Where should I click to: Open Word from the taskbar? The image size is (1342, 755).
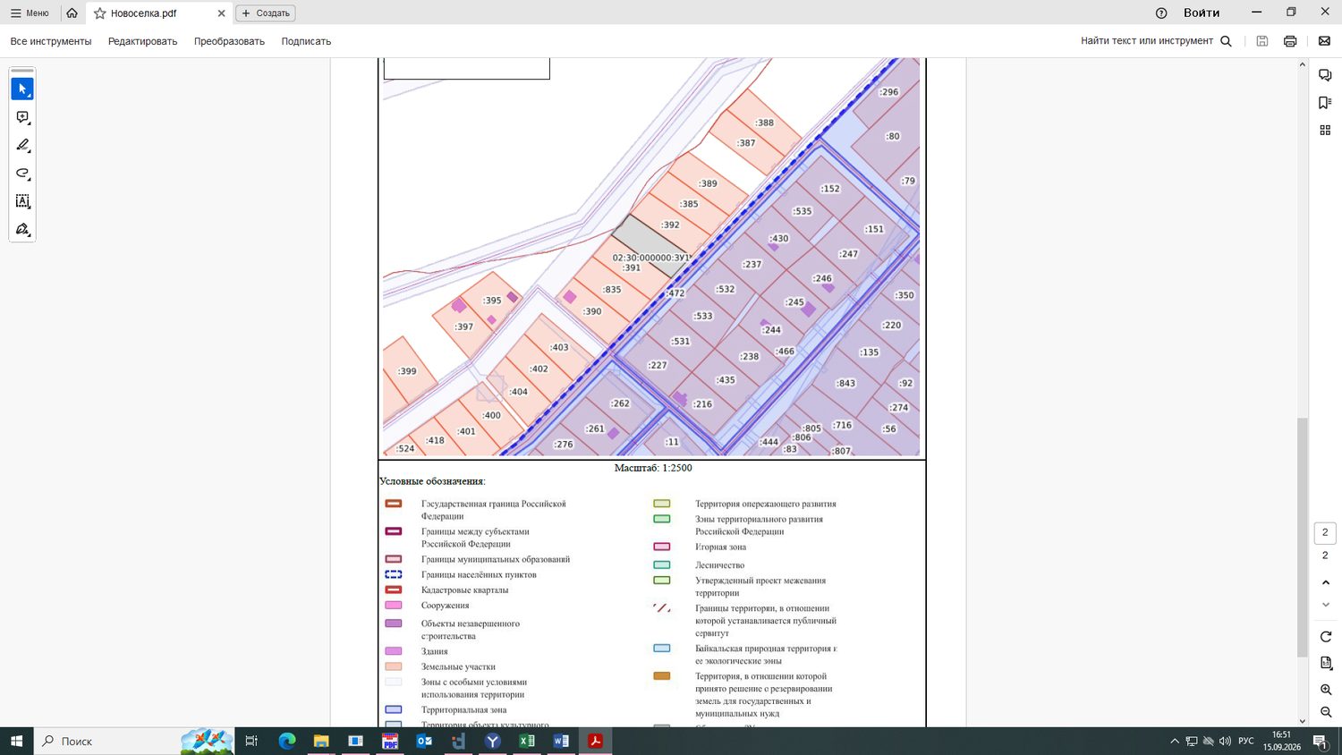coord(561,741)
